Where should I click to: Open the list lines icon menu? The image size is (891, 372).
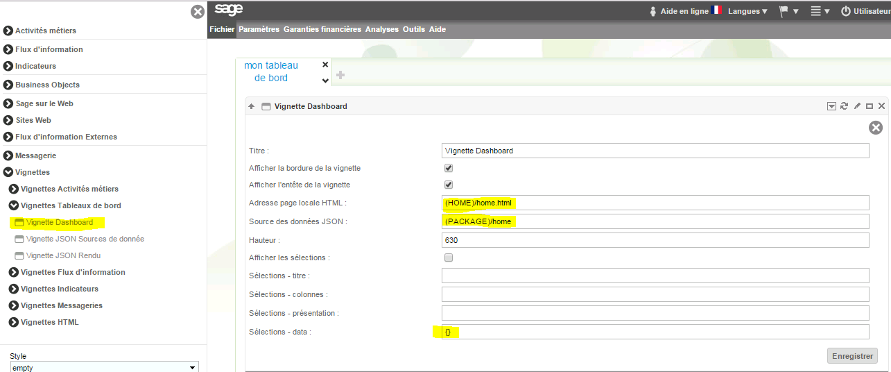pyautogui.click(x=820, y=11)
